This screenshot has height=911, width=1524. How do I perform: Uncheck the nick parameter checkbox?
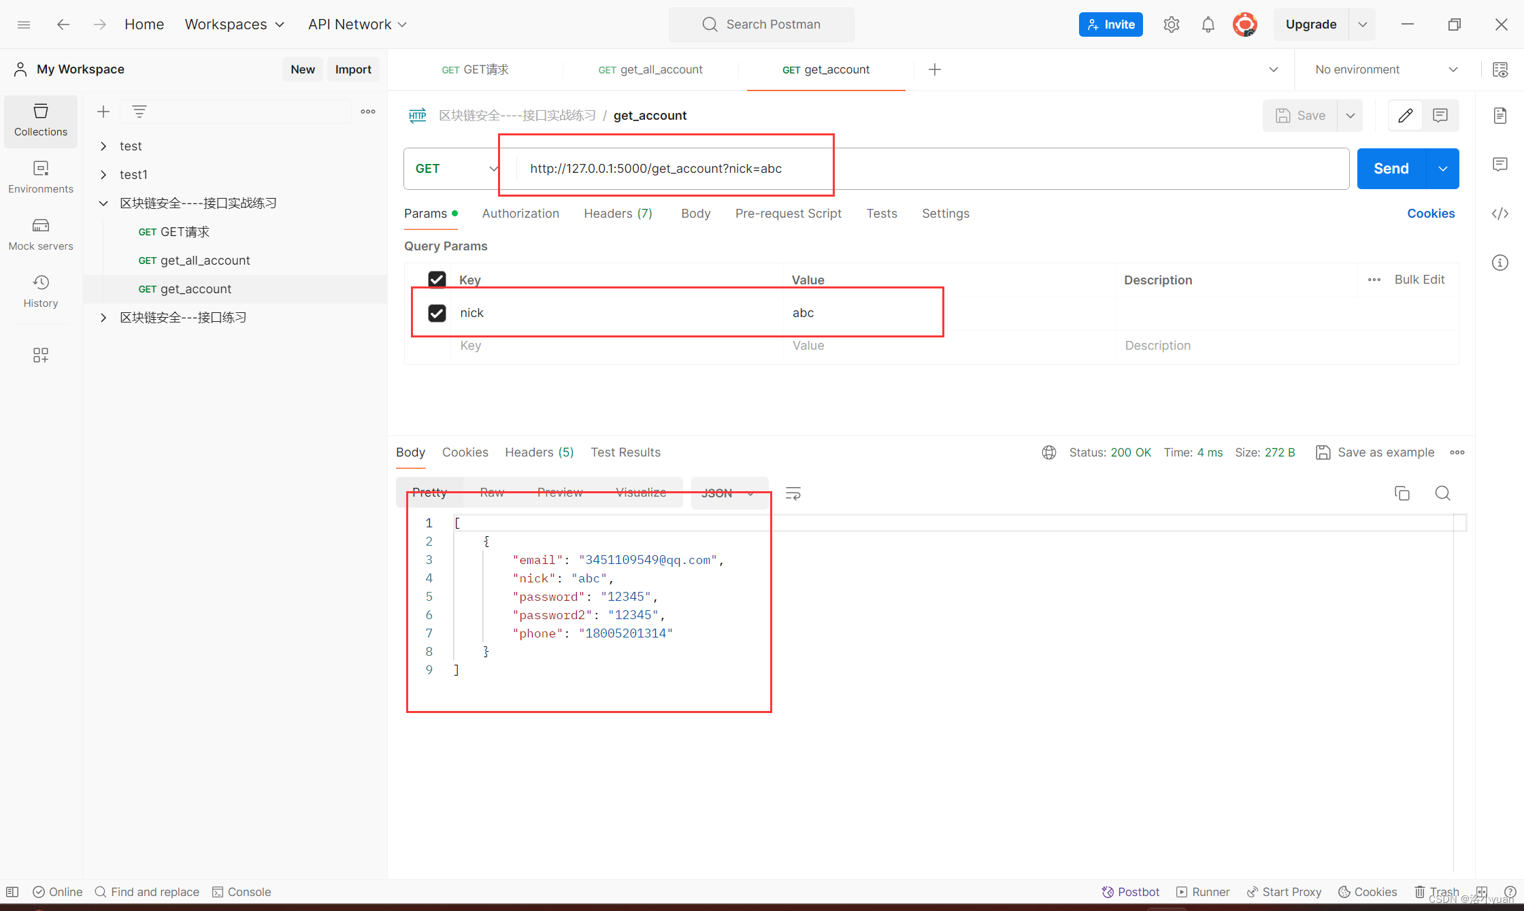point(437,313)
